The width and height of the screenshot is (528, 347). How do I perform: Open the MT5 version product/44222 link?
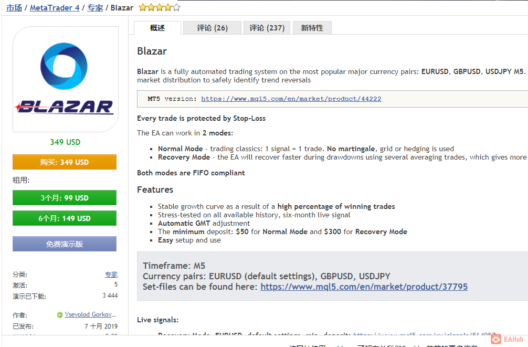point(291,99)
